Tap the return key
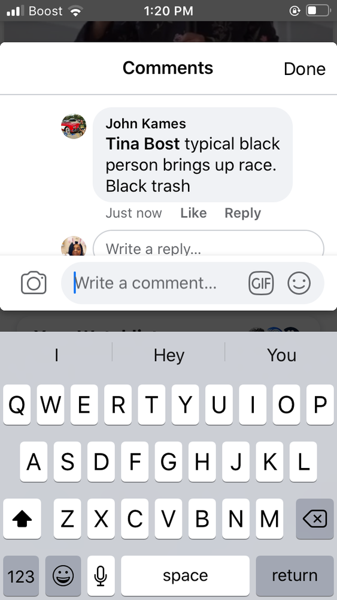 pyautogui.click(x=295, y=575)
